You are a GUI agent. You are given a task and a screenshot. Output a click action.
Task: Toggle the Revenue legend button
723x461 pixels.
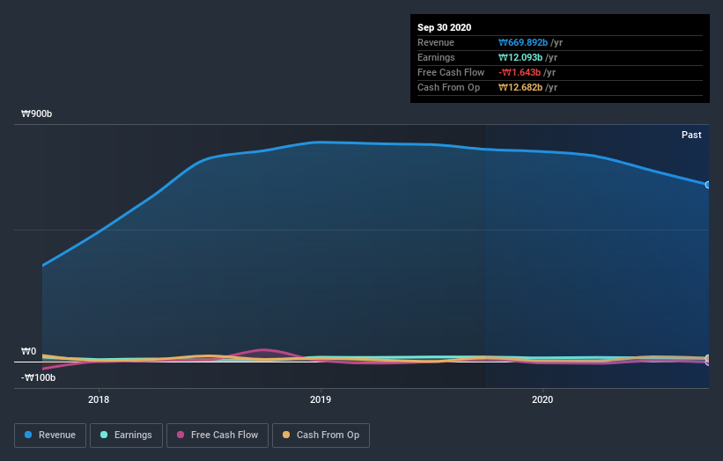[x=50, y=435]
